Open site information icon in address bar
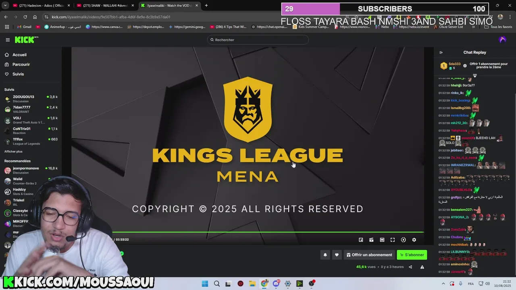The height and width of the screenshot is (290, 516). tap(47, 17)
